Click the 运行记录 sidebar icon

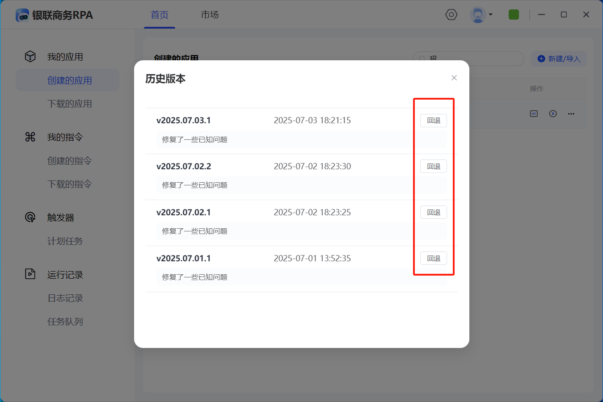point(30,274)
